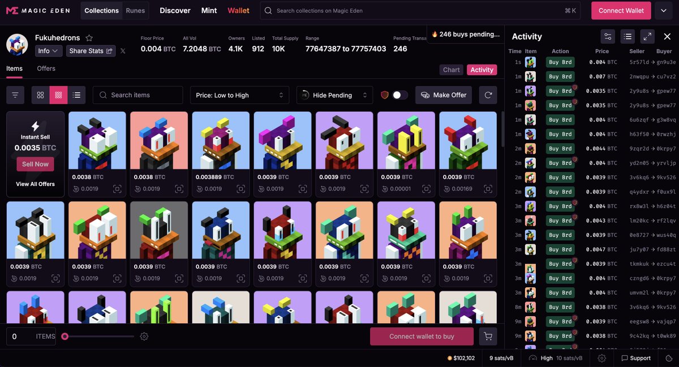Click the Make Offer button
The image size is (679, 367).
point(444,95)
